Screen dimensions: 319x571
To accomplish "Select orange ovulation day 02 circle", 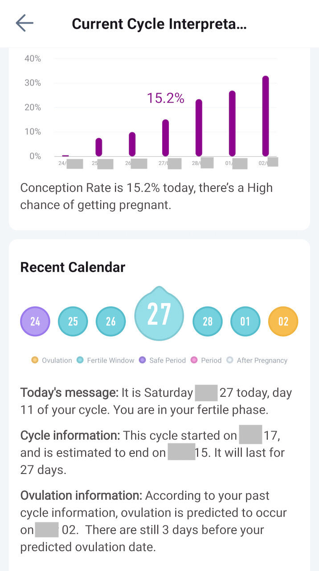I will tap(283, 321).
